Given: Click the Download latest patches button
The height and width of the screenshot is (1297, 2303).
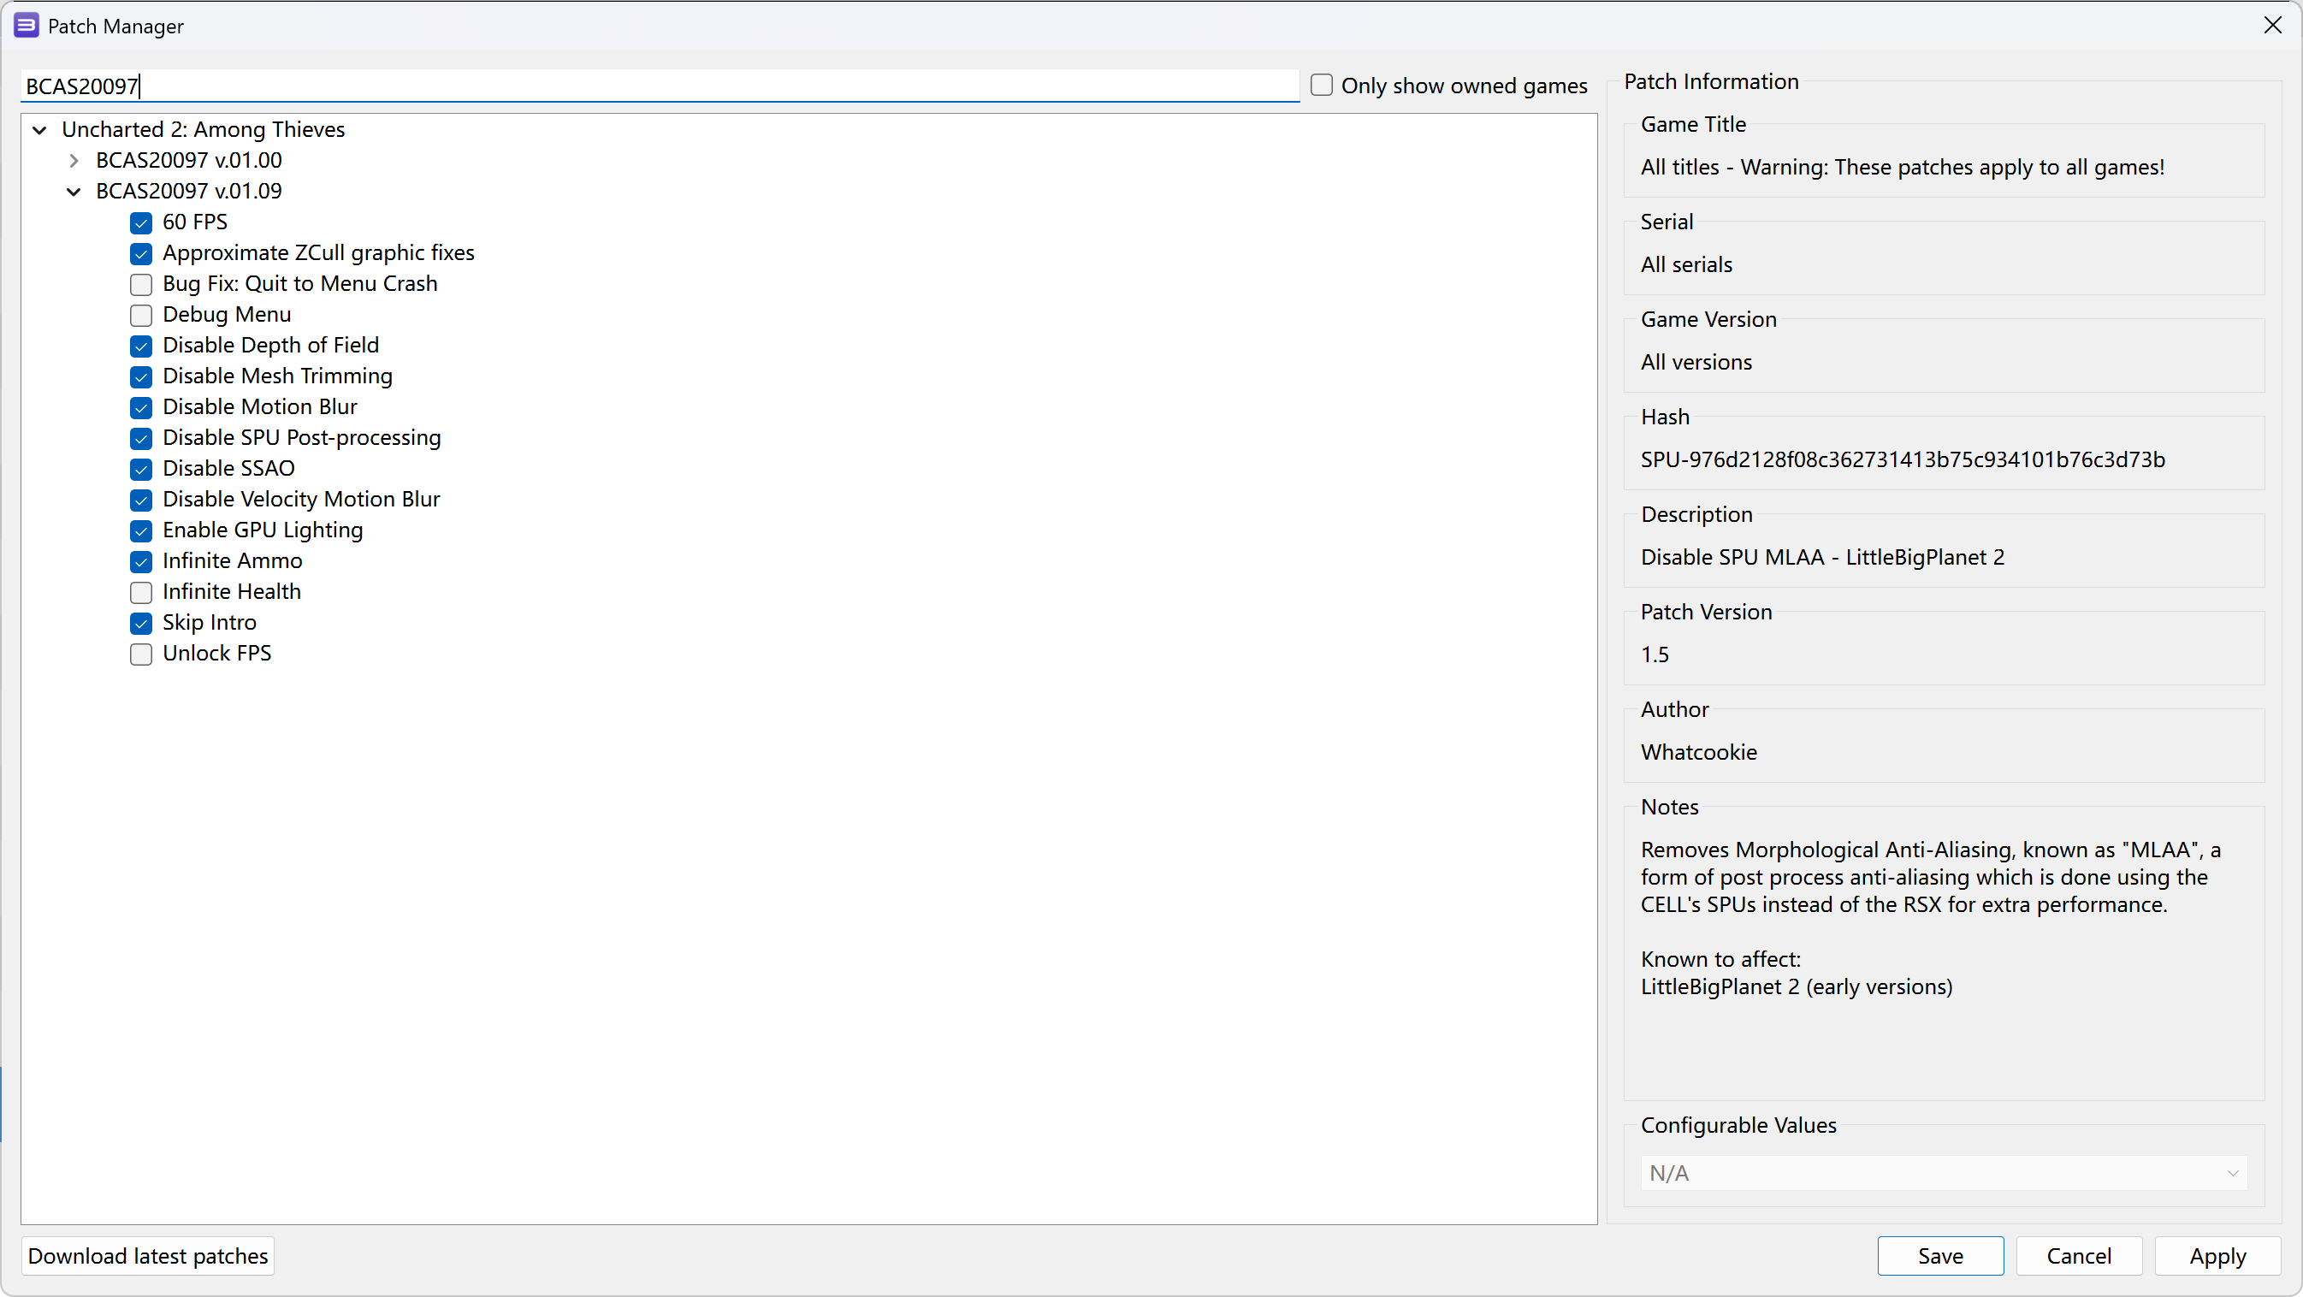Looking at the screenshot, I should tap(151, 1256).
